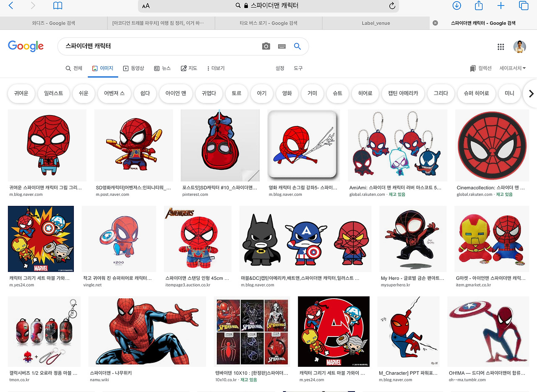537x392 pixels.
Task: Open the 설정 menu
Action: point(280,68)
